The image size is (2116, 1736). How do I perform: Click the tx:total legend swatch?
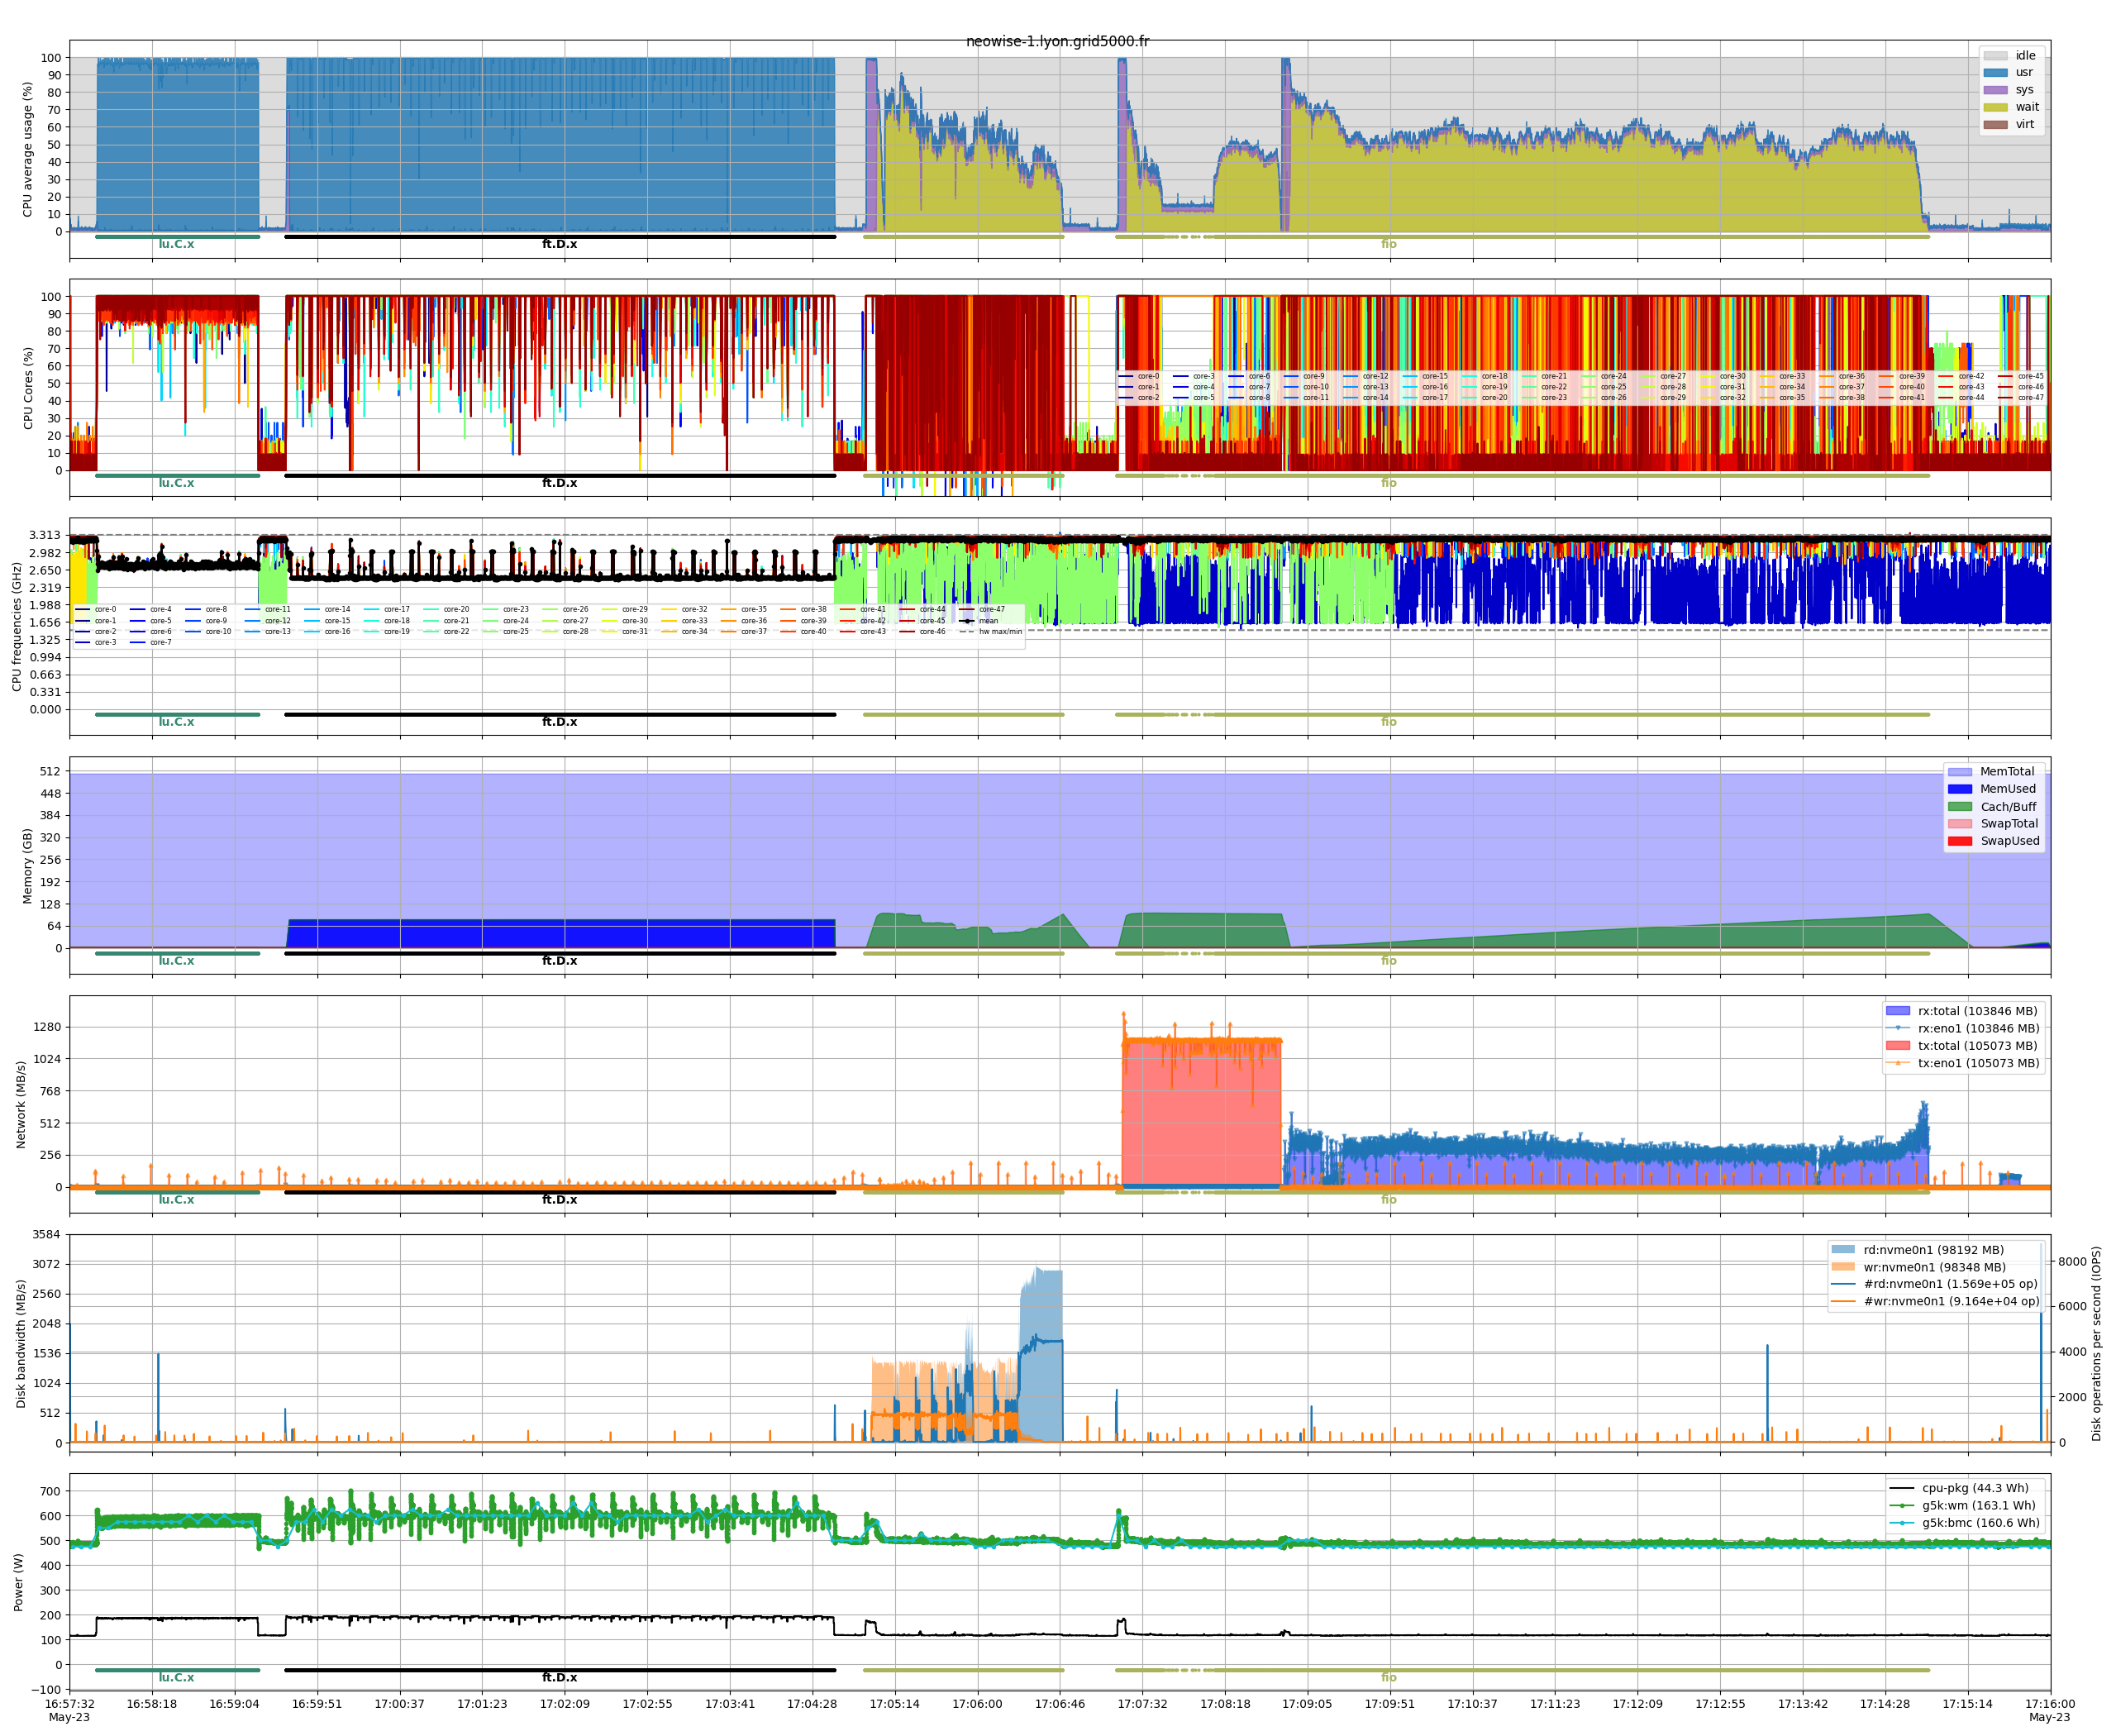(1897, 1046)
